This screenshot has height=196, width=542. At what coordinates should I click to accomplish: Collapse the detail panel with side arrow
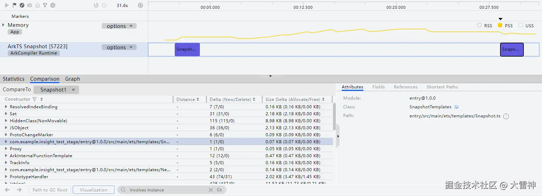coord(338,136)
